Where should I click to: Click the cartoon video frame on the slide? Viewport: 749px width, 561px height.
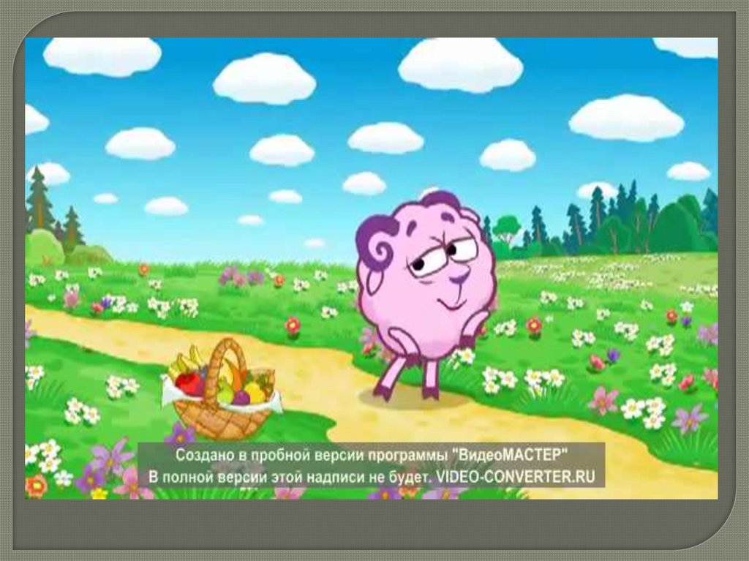[x=371, y=268]
